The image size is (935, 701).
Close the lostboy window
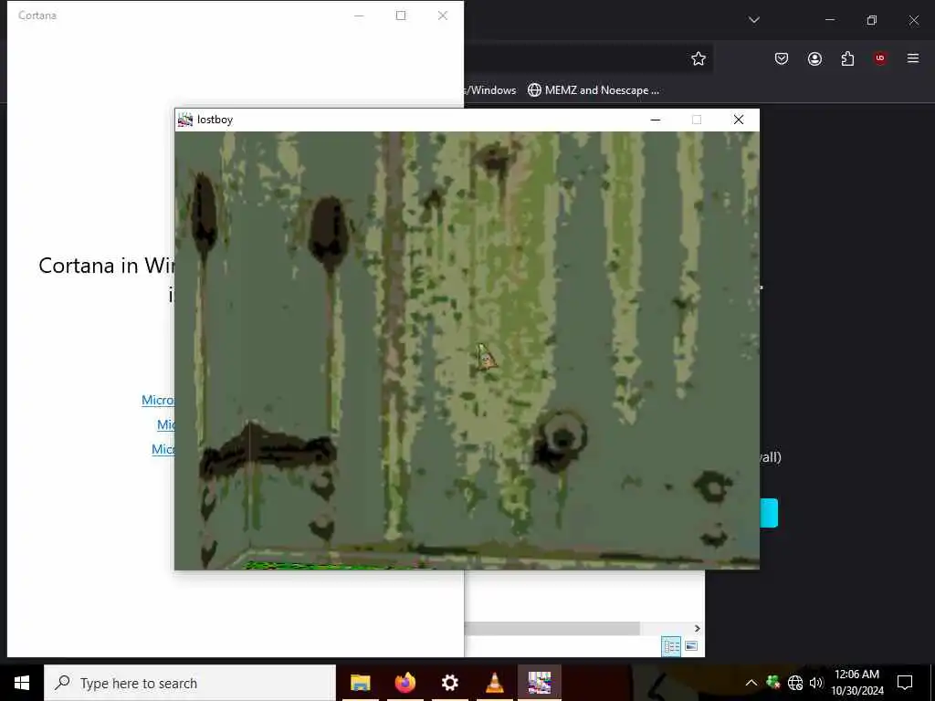[x=738, y=120]
